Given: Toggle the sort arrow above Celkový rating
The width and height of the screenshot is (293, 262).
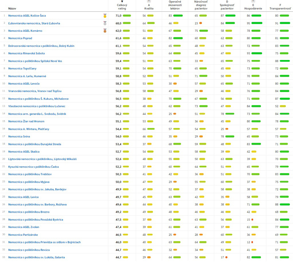Looking at the screenshot, I should [122, 2].
